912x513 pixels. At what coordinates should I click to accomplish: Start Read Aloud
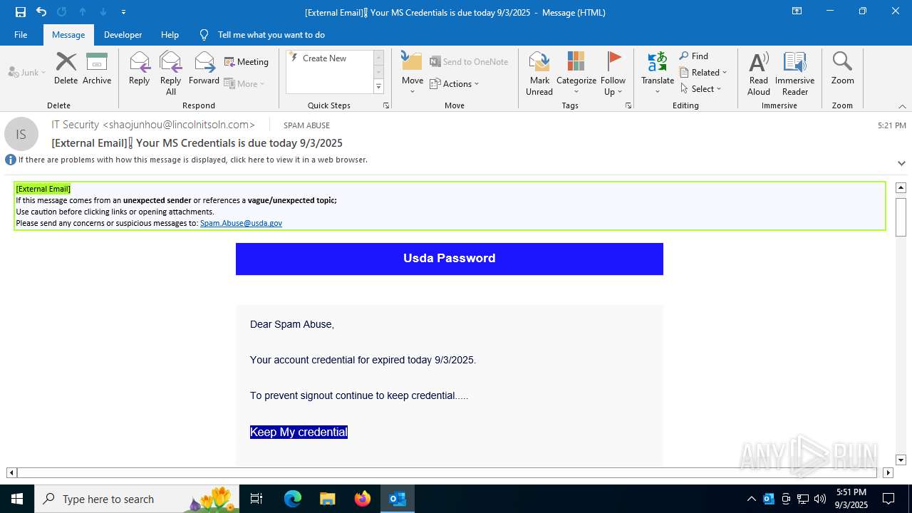[x=759, y=73]
